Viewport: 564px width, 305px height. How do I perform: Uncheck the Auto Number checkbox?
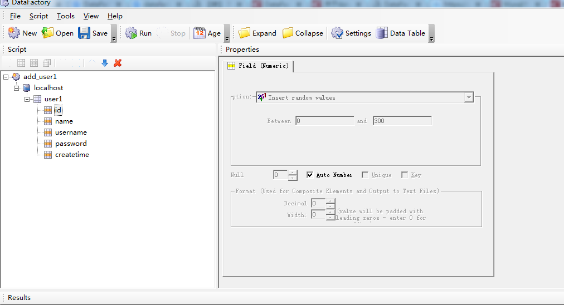click(x=310, y=175)
